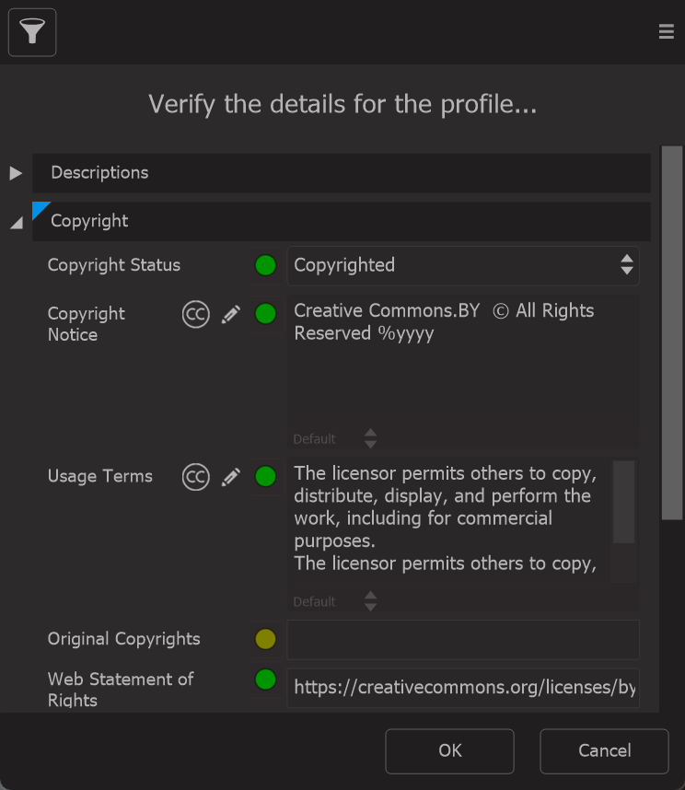Click the Original Copyrights empty field
The image size is (685, 790).
coord(463,640)
